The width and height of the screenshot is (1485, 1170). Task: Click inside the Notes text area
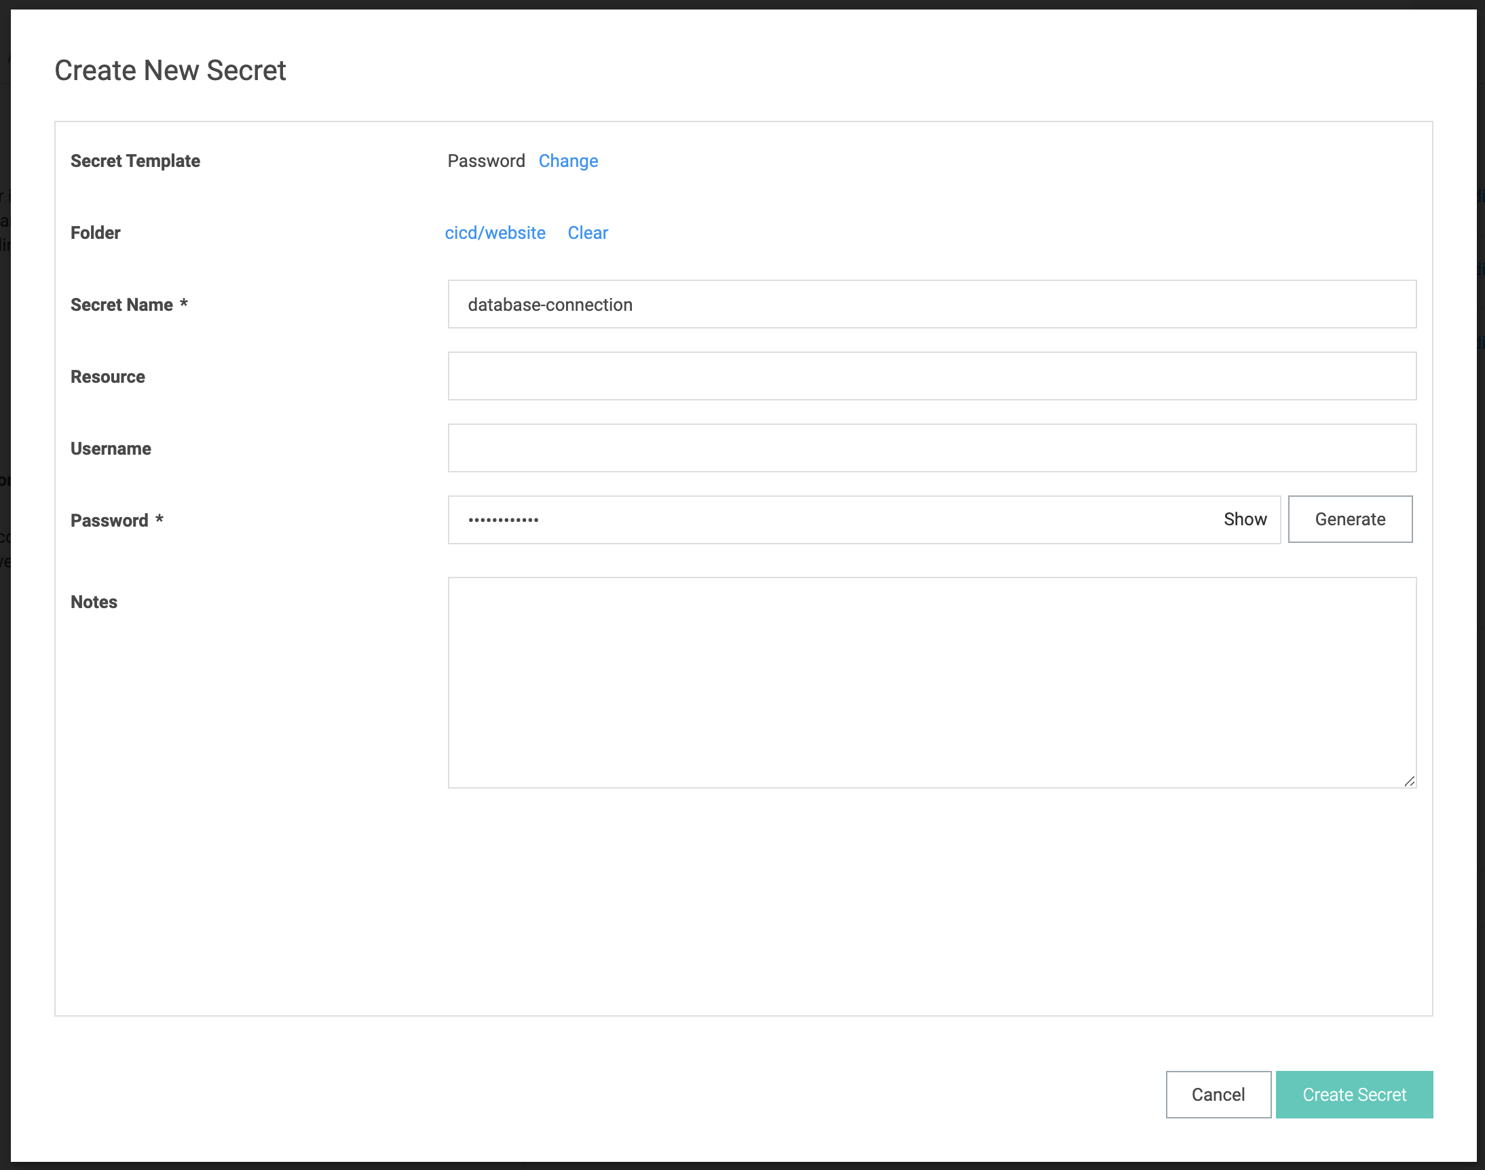point(932,682)
